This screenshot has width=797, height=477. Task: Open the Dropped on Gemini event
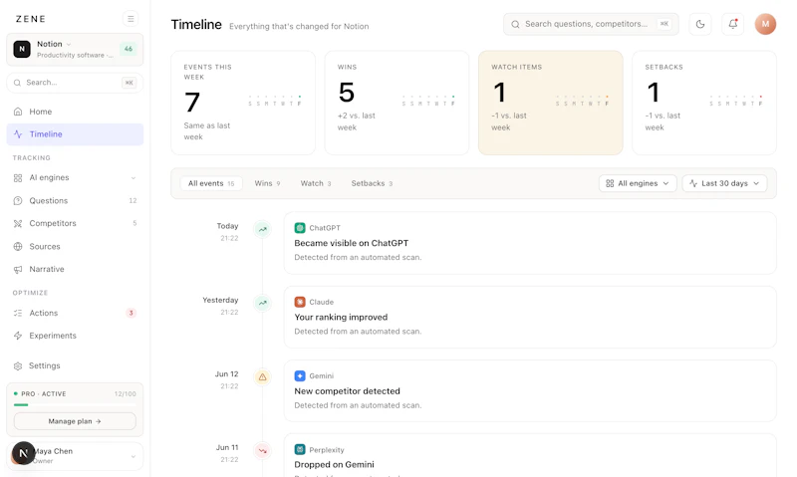(530, 456)
